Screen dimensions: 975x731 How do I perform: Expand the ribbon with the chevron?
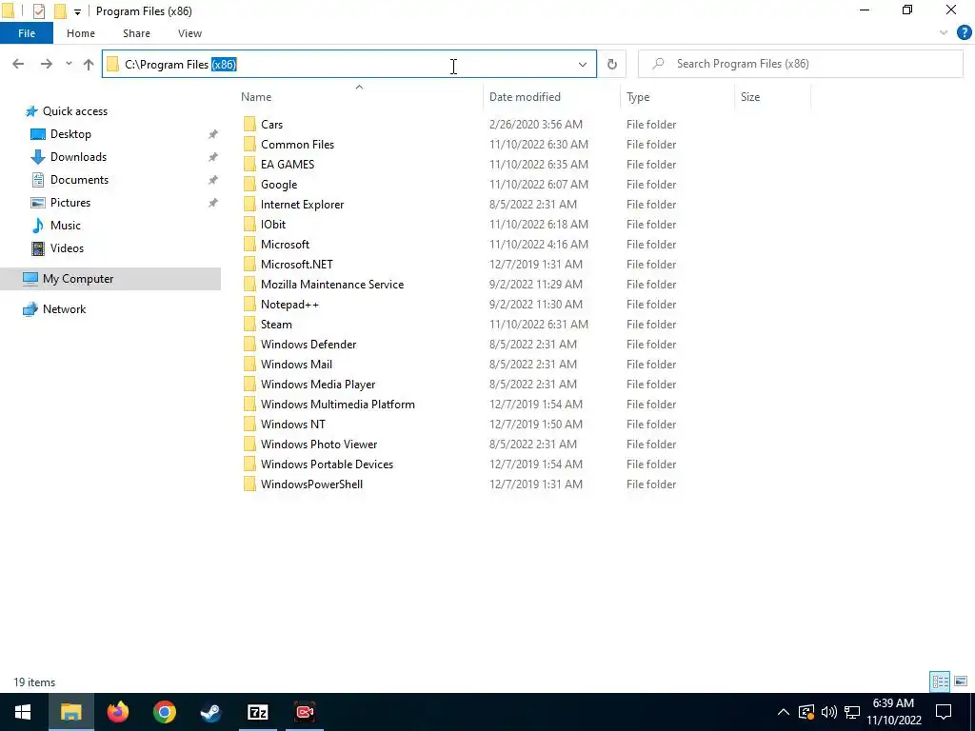click(x=944, y=33)
